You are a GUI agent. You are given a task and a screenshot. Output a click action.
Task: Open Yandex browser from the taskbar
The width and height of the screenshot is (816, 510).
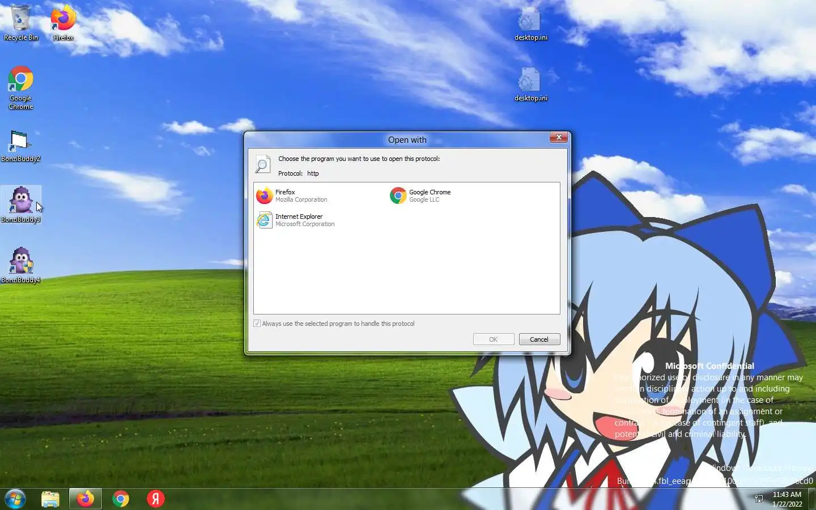click(x=156, y=499)
